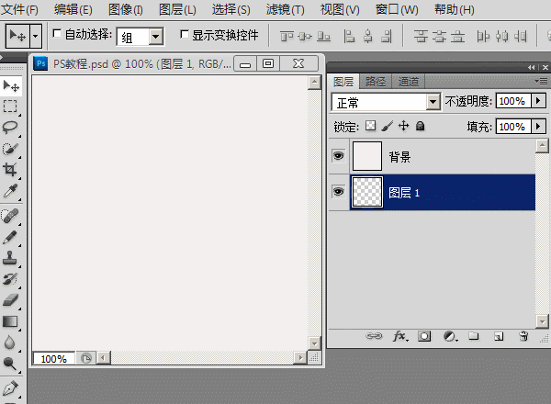551x404 pixels.
Task: Open the 视图(V) menu
Action: pyautogui.click(x=340, y=9)
